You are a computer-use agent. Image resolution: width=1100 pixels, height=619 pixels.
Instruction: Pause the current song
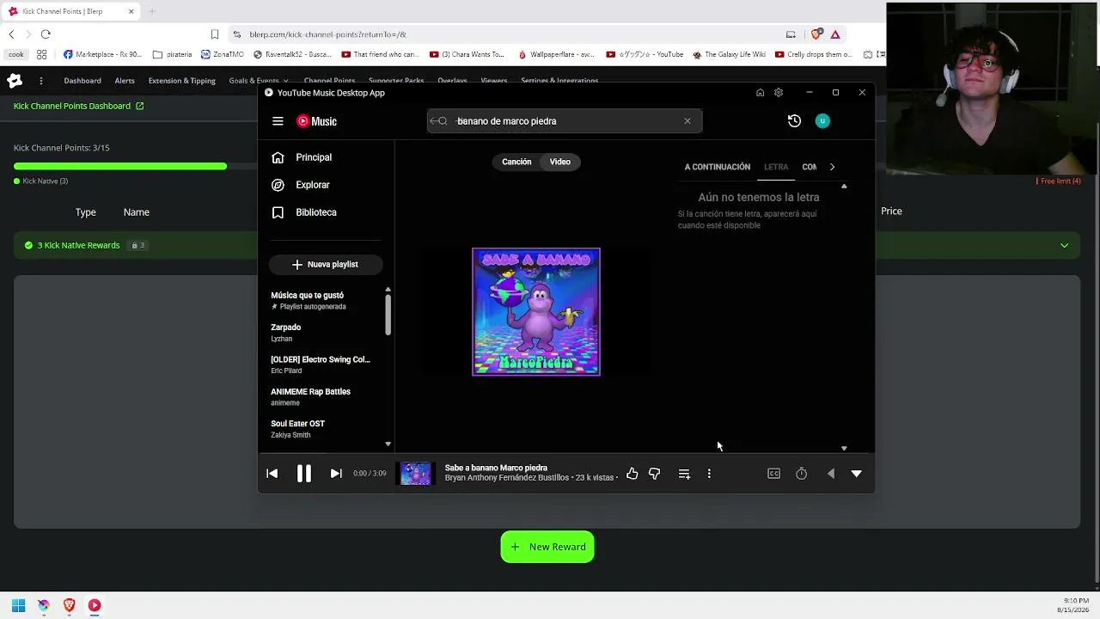(304, 474)
